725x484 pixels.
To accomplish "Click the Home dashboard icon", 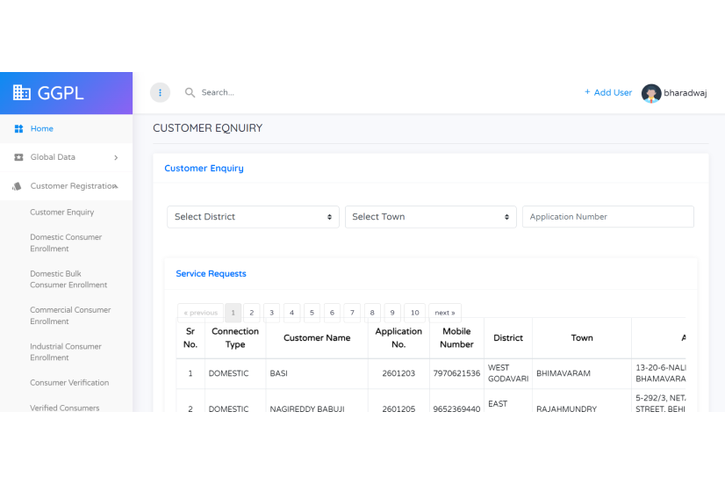I will pyautogui.click(x=18, y=128).
